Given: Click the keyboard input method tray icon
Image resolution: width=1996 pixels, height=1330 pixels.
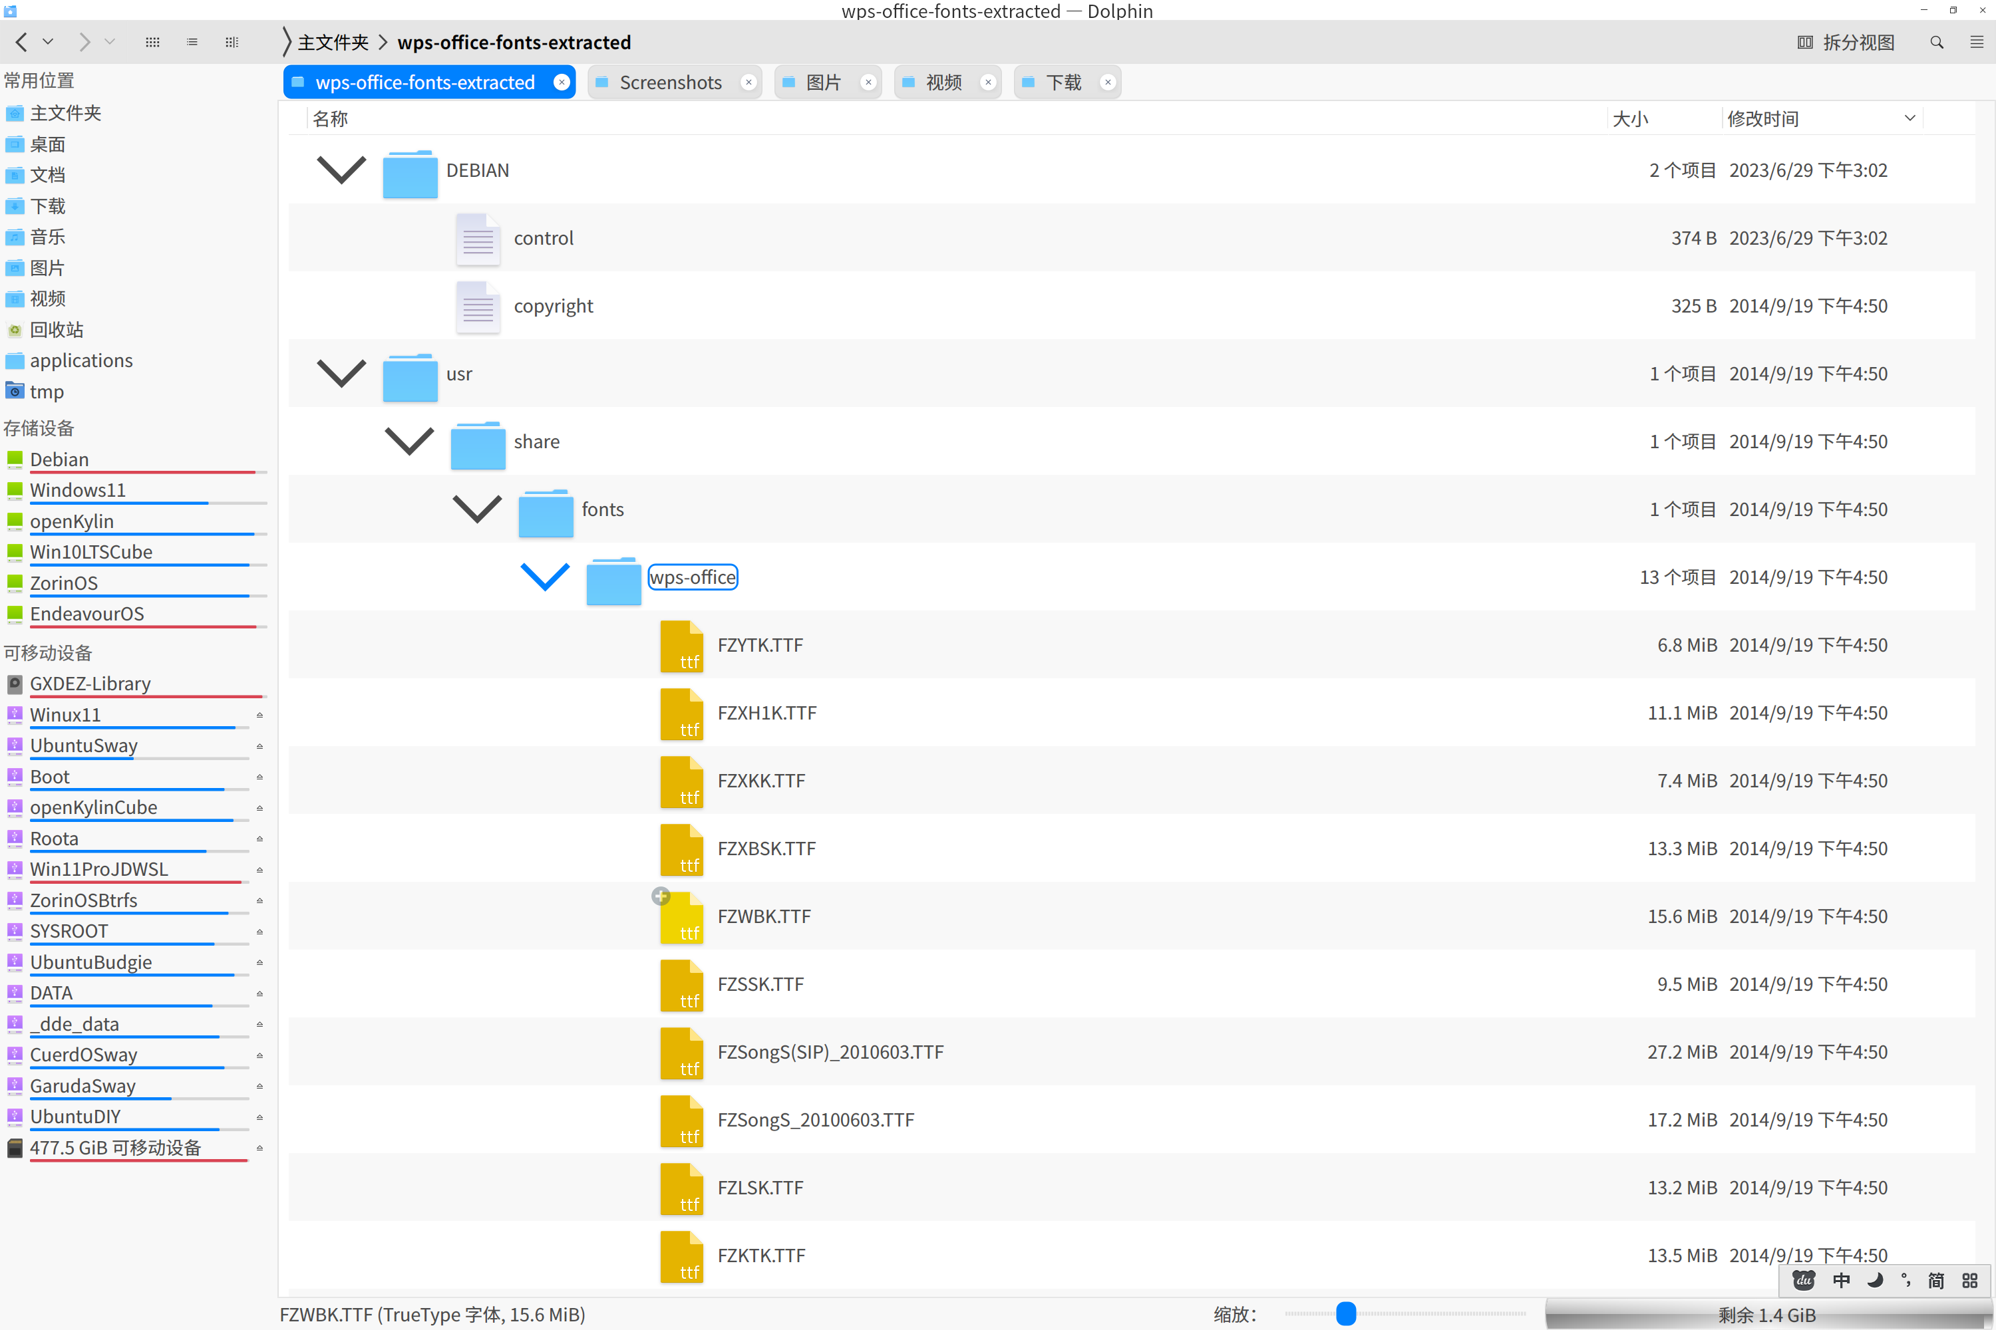Looking at the screenshot, I should (1803, 1280).
